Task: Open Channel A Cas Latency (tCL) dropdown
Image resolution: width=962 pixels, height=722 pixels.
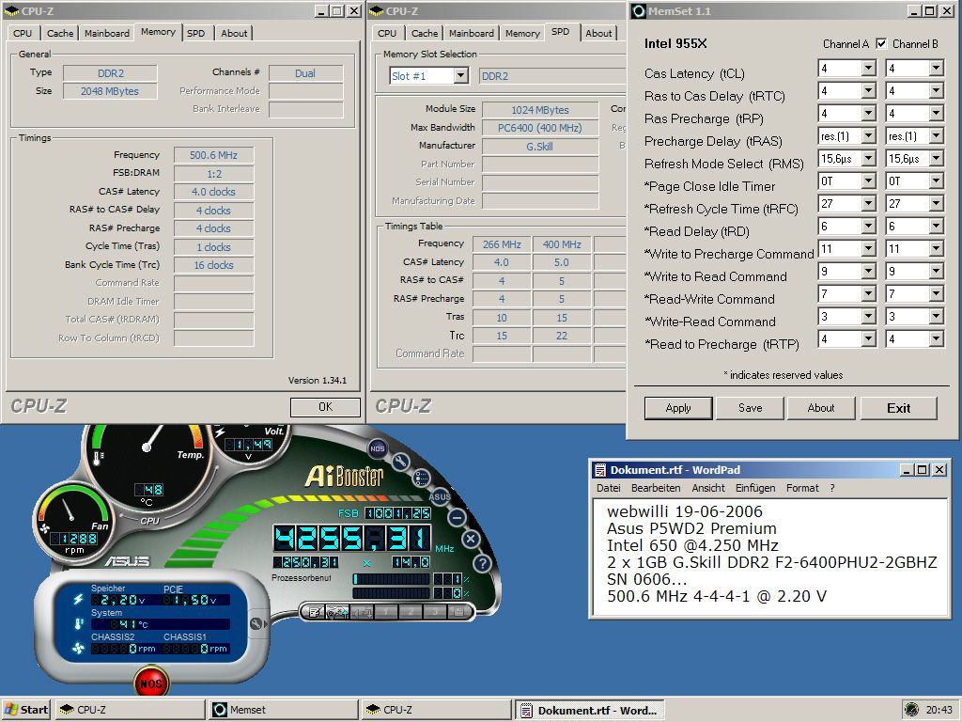Action: (868, 68)
